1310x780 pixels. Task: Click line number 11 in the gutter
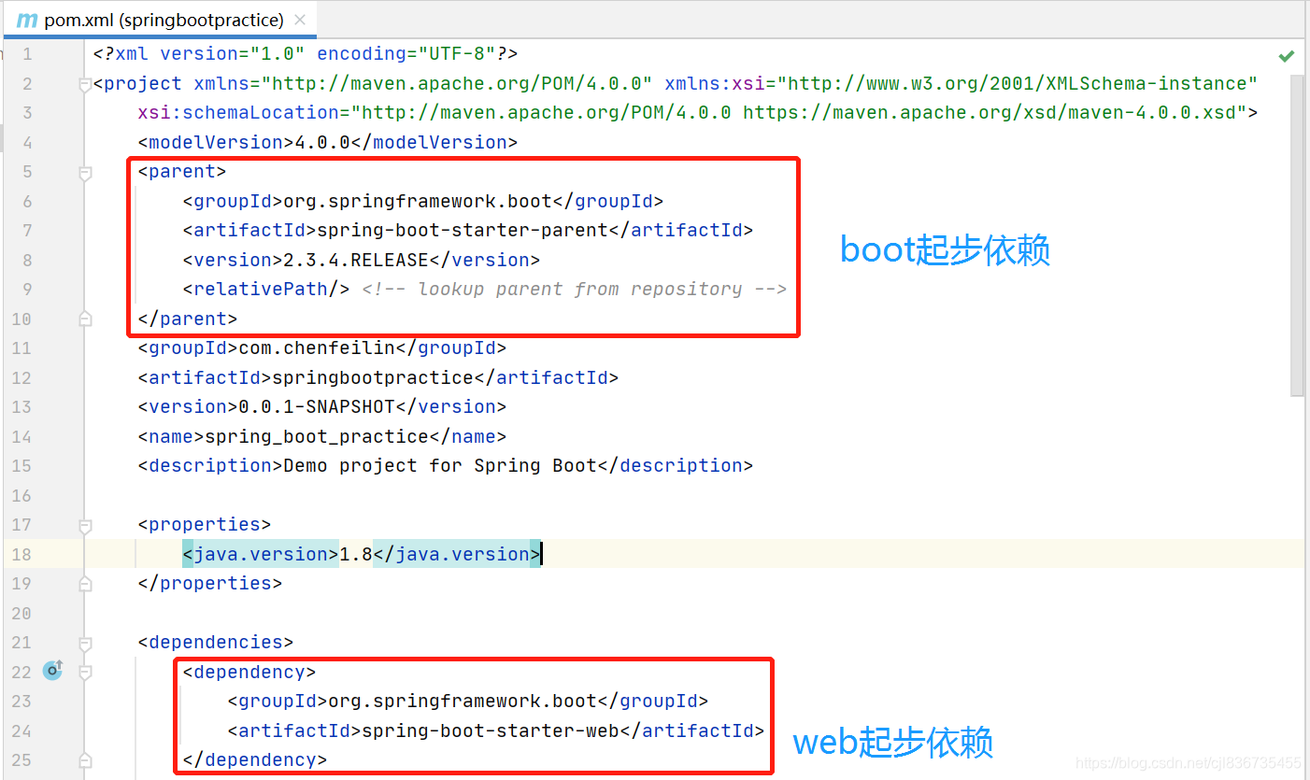pyautogui.click(x=21, y=348)
